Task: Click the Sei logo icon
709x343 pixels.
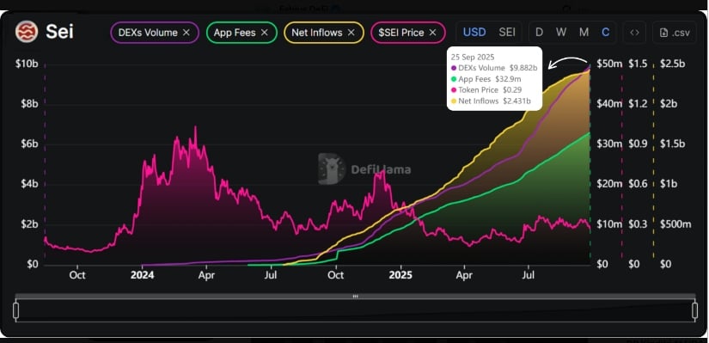Action: [x=27, y=32]
